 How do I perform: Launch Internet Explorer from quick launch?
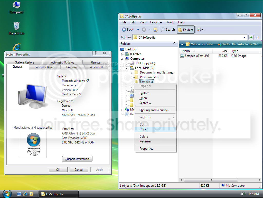pos(25,194)
